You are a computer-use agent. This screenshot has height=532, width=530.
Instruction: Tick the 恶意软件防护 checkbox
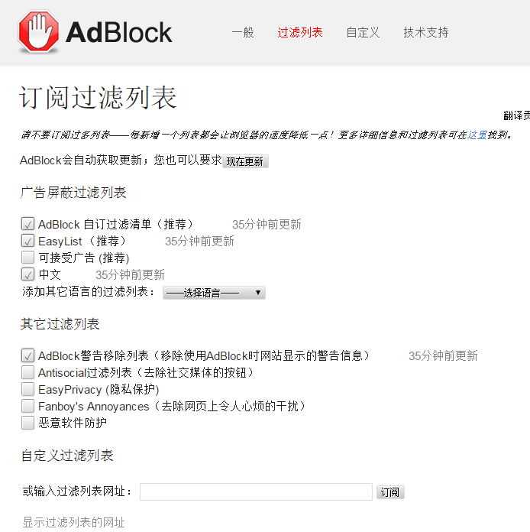[28, 423]
